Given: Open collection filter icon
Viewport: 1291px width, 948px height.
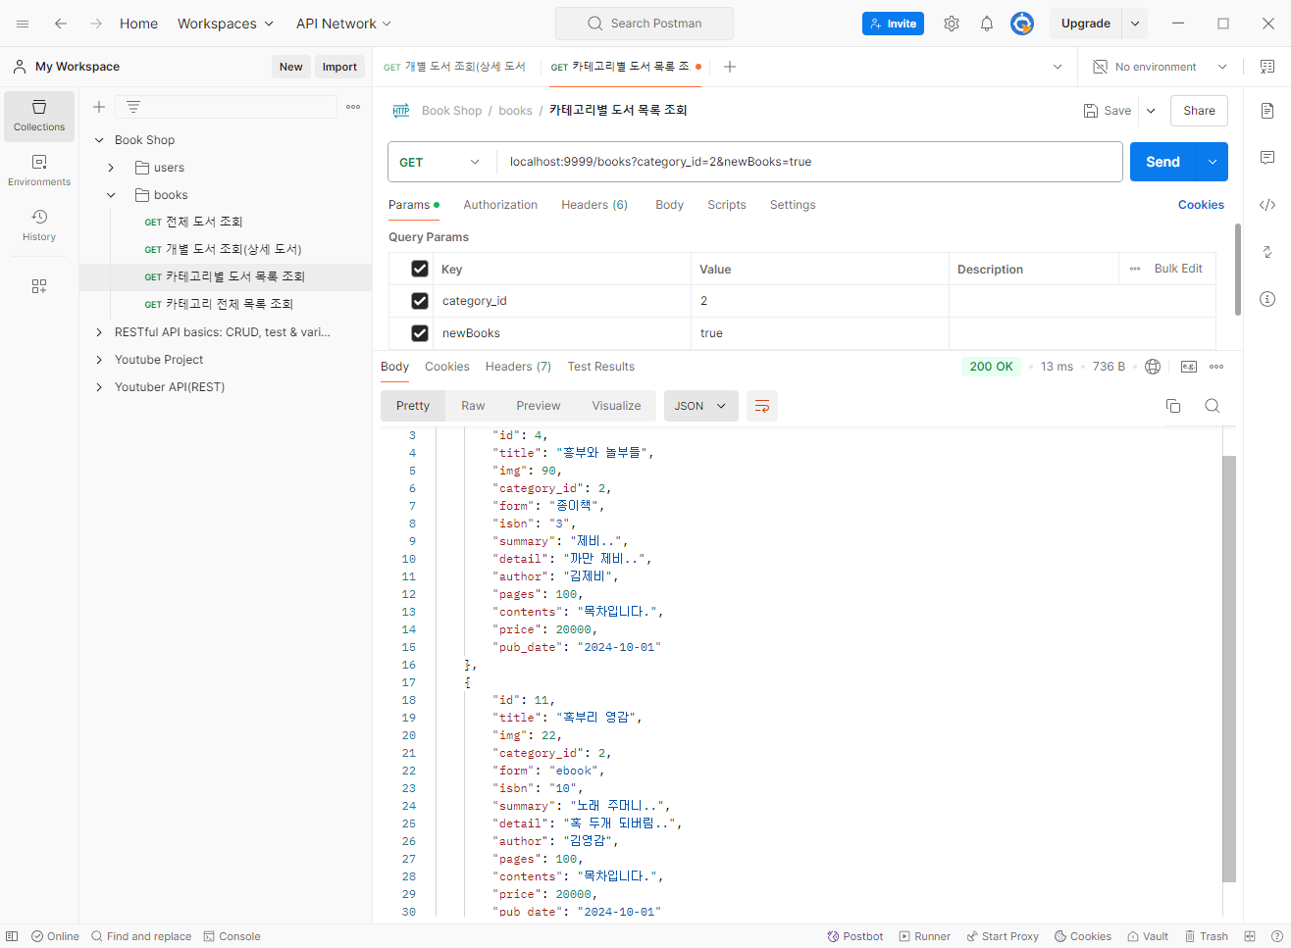Looking at the screenshot, I should coord(133,107).
